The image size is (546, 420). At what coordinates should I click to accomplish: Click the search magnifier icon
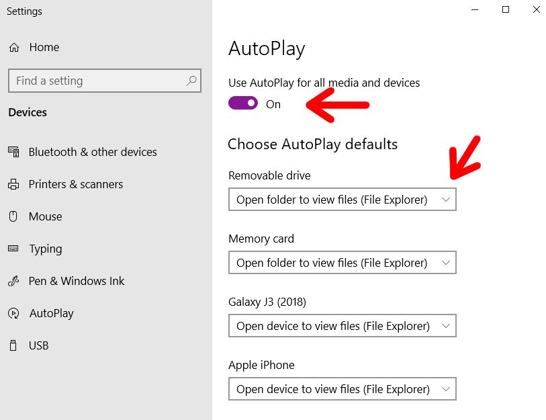191,81
